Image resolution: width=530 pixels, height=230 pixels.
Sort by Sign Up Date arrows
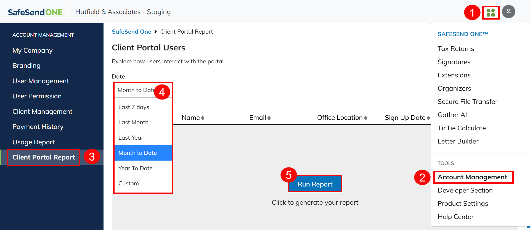pyautogui.click(x=428, y=118)
